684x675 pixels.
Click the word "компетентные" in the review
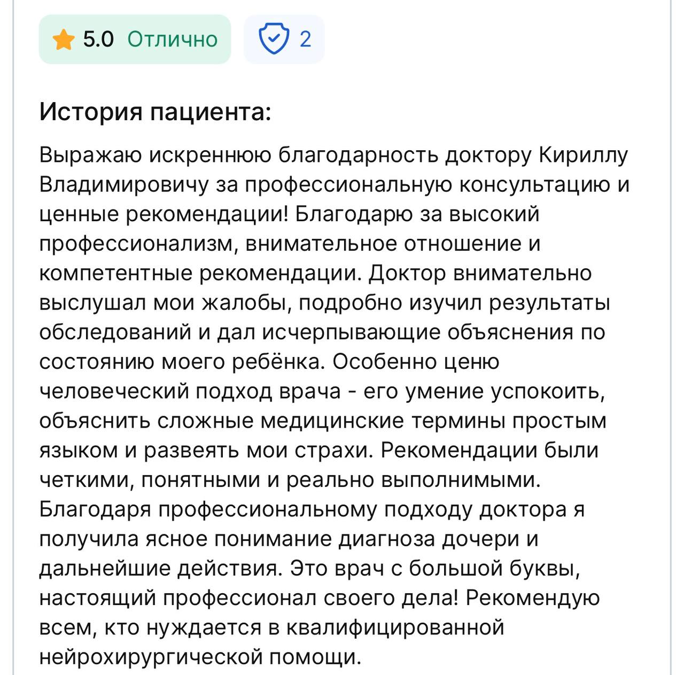click(116, 273)
